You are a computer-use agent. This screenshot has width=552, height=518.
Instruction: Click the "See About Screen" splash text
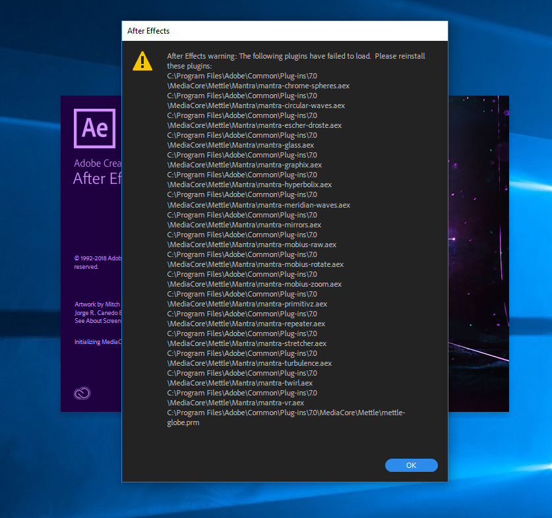pos(98,320)
